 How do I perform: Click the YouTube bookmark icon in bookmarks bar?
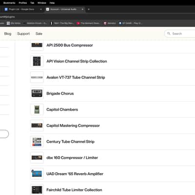[78, 23]
